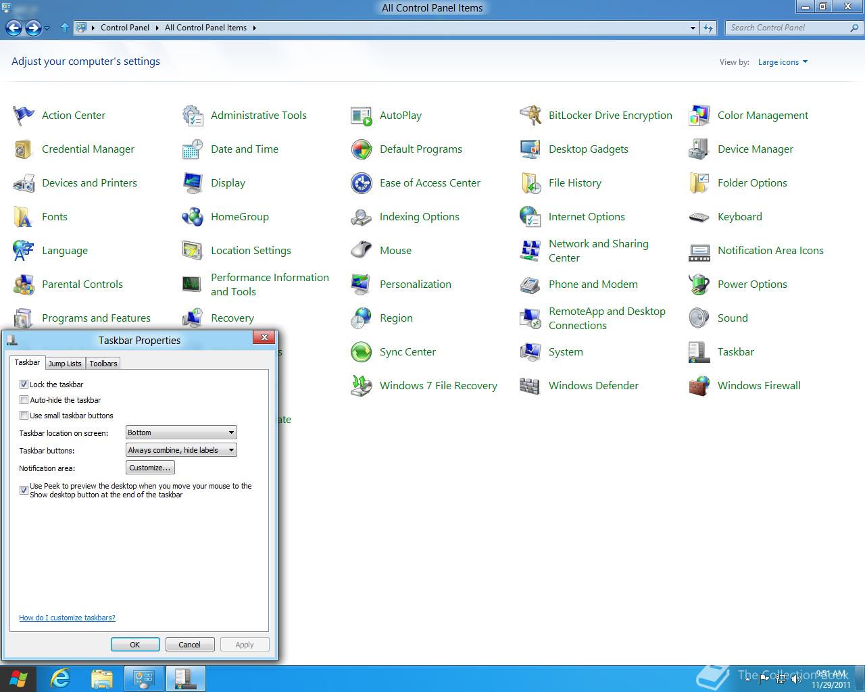Click the Color Management icon

699,116
